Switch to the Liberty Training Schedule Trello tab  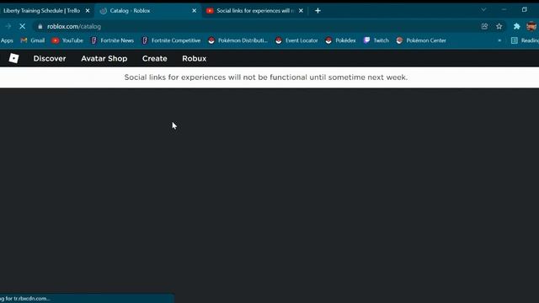pos(42,11)
